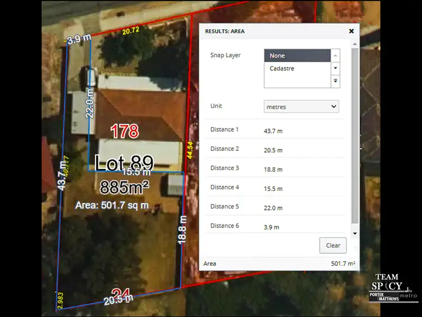Close the Results: Area panel
This screenshot has width=422, height=317.
pyautogui.click(x=351, y=32)
